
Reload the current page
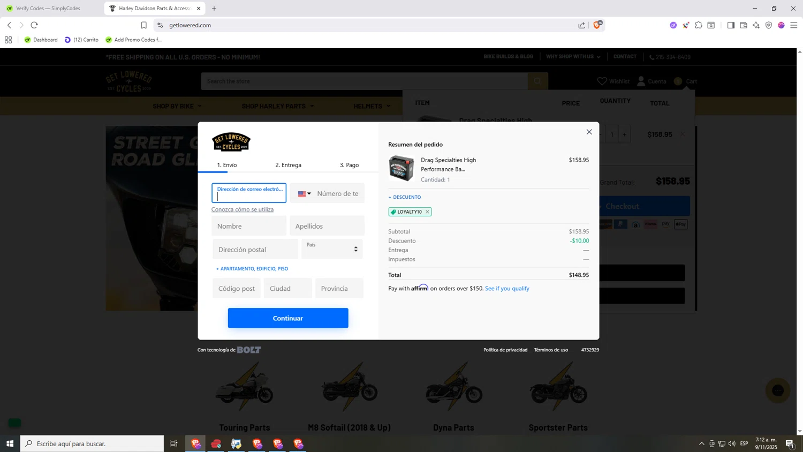(x=34, y=25)
